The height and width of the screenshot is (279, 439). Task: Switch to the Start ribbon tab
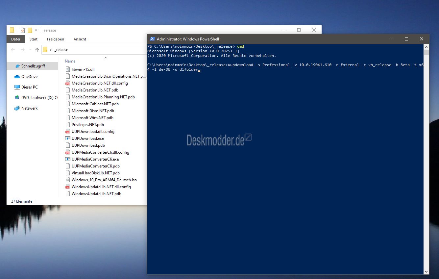coord(34,39)
